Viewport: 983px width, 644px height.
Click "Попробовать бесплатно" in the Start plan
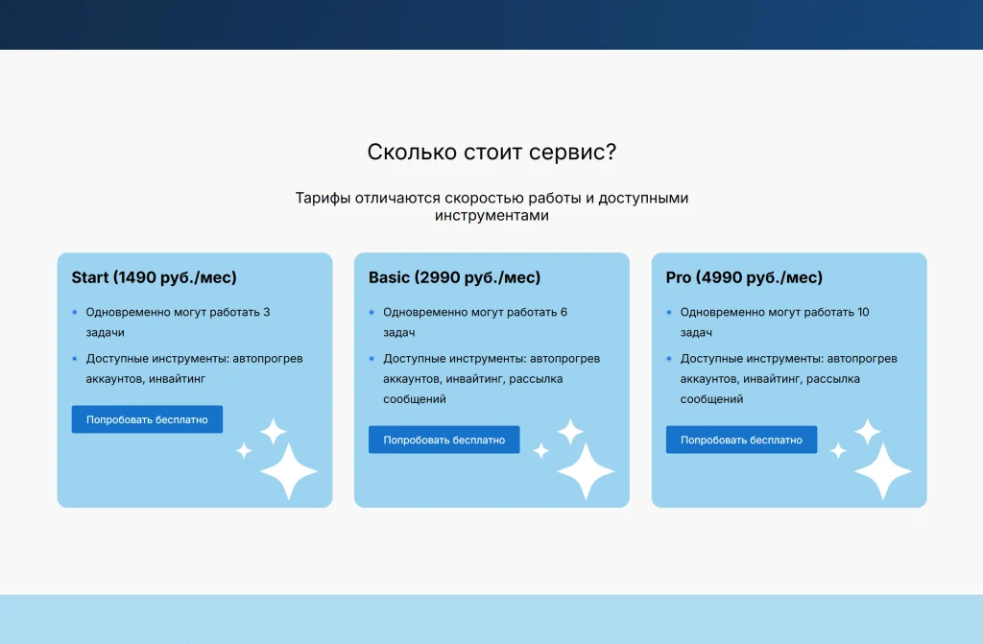147,419
